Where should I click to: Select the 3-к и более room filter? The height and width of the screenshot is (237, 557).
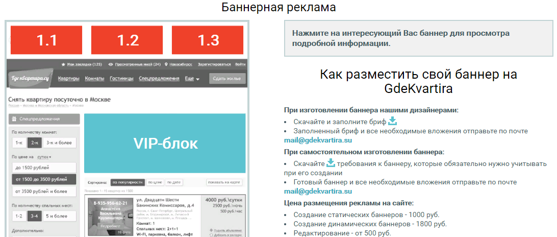click(x=60, y=143)
